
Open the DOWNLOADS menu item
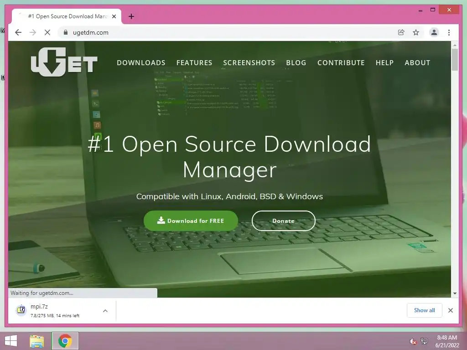click(141, 63)
